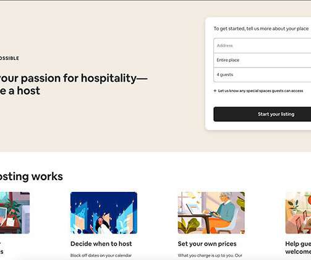Open 'Let us know any special spaces' link

260,91
